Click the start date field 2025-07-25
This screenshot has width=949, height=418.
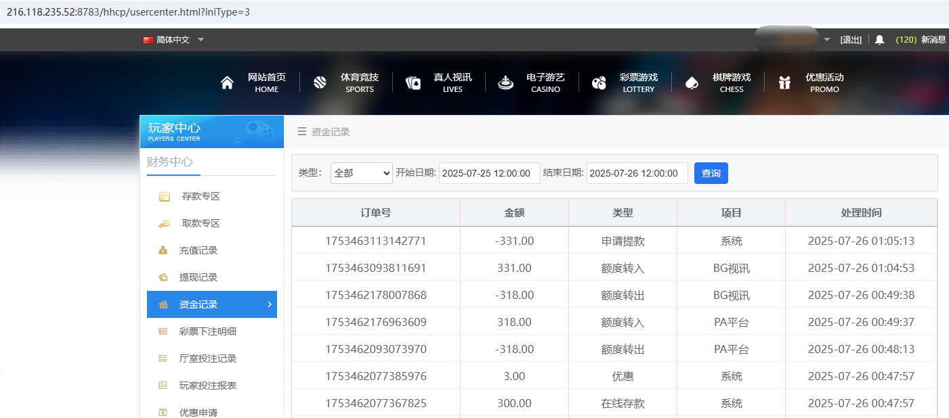pyautogui.click(x=489, y=173)
